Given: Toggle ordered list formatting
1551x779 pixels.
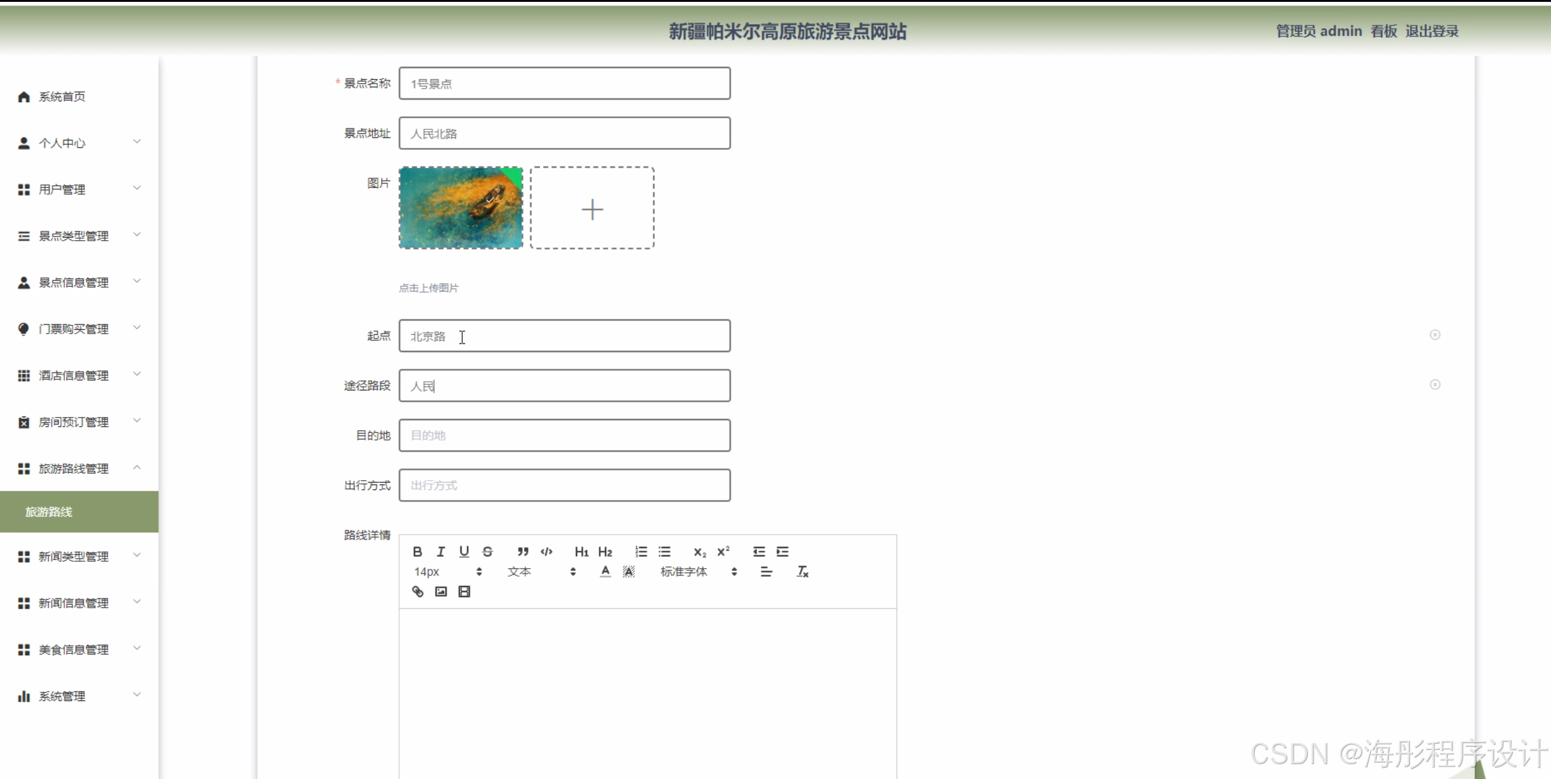Looking at the screenshot, I should tap(641, 551).
